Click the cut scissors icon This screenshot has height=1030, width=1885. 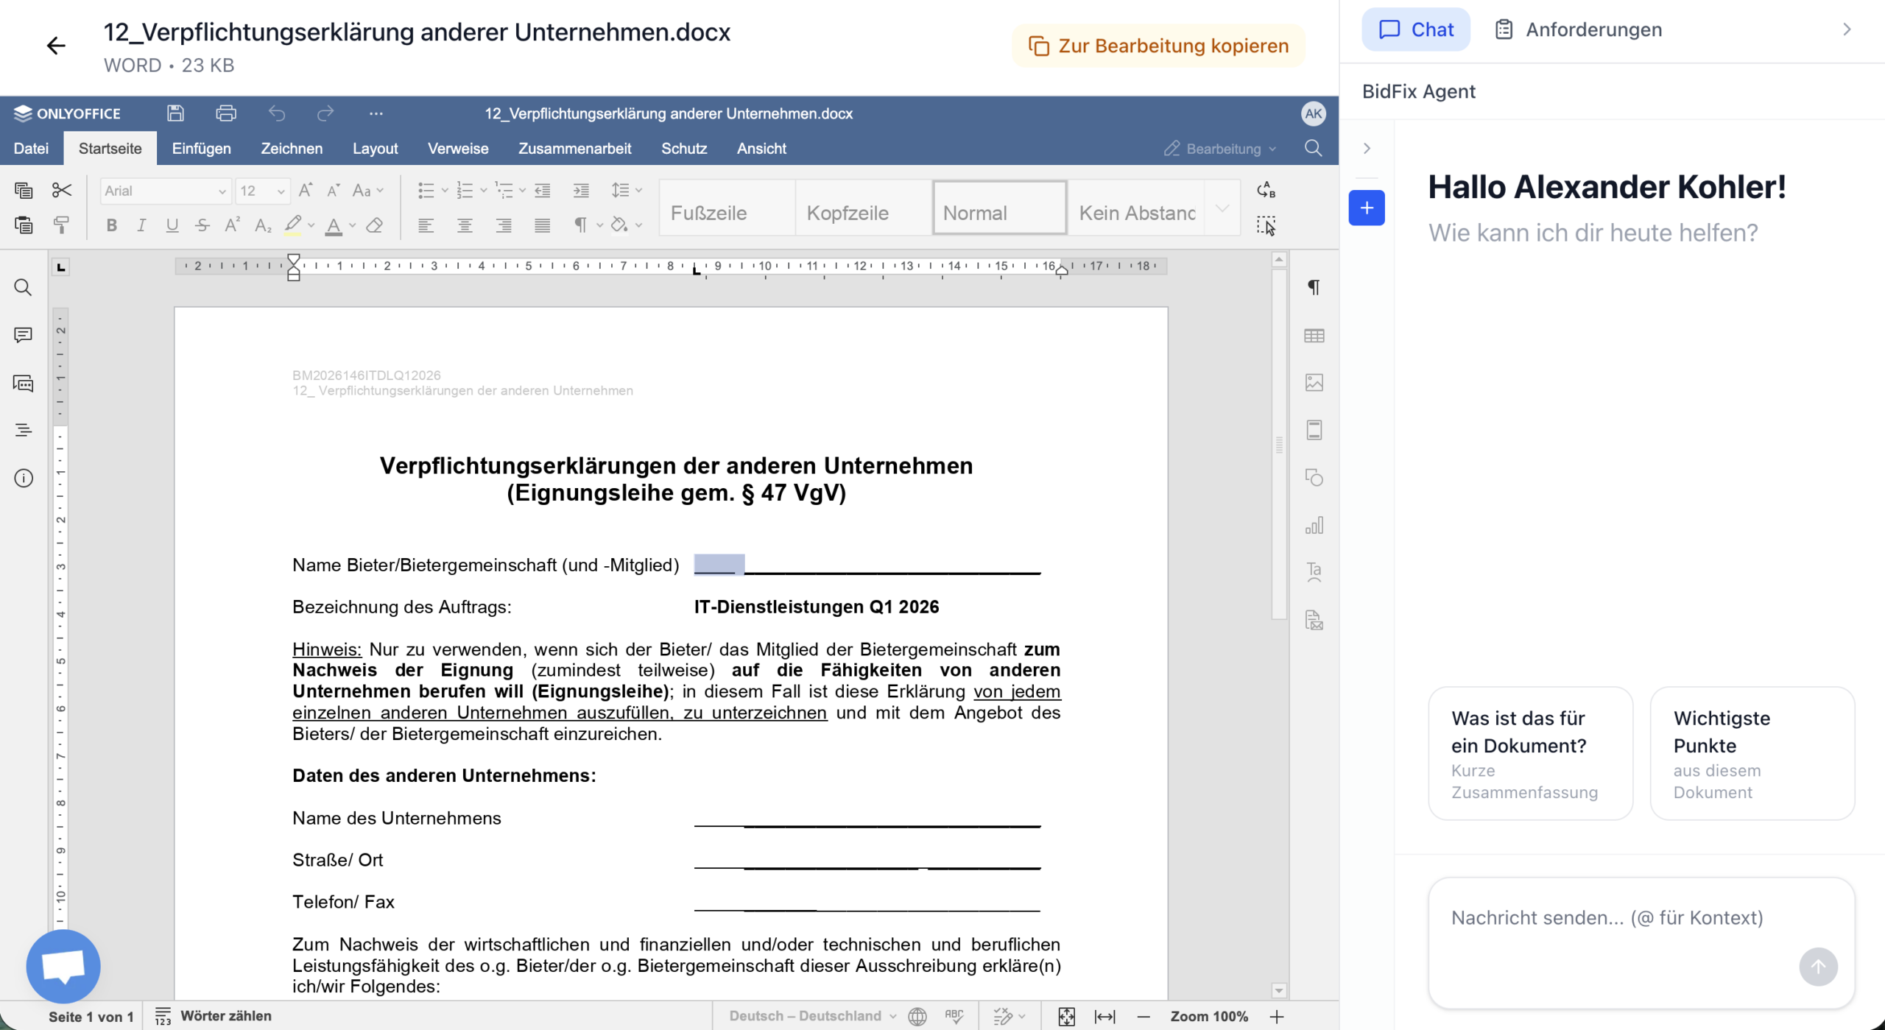tap(62, 191)
